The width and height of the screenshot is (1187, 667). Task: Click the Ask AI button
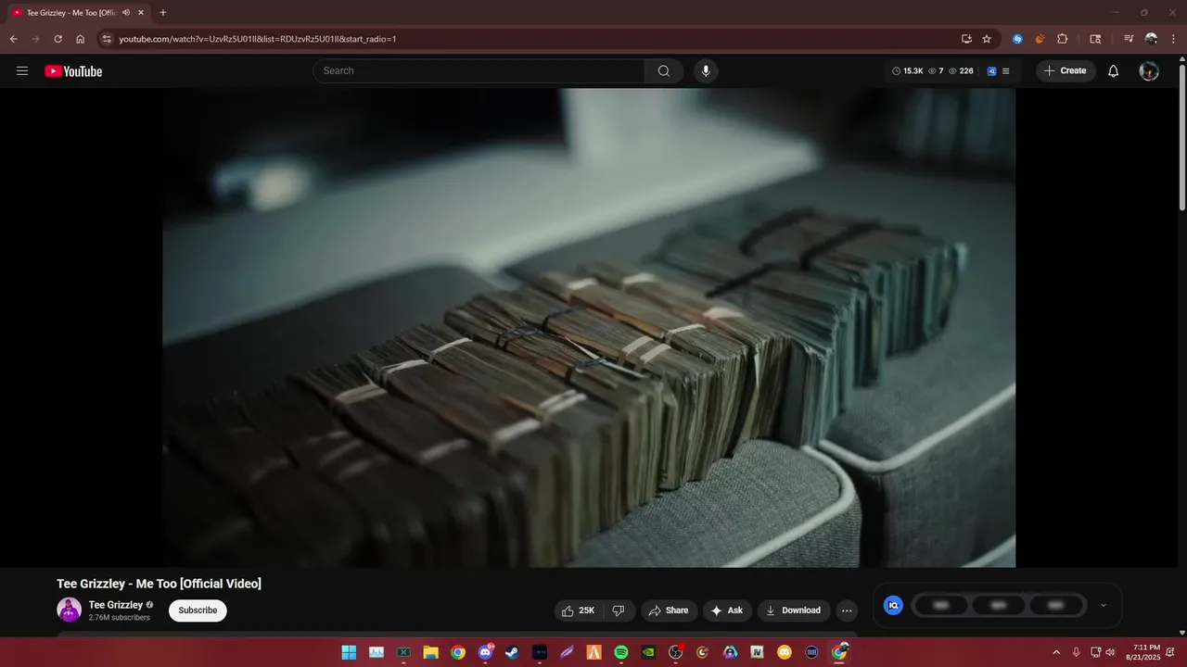727,610
